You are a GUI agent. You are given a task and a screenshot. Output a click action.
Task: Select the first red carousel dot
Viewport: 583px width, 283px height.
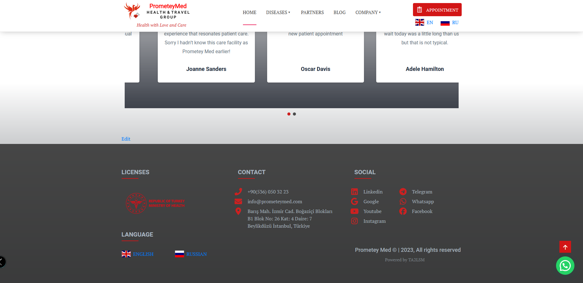point(289,114)
